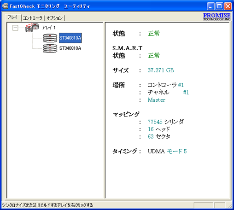Collapse the アレイ 1 tree node

(x=15, y=28)
